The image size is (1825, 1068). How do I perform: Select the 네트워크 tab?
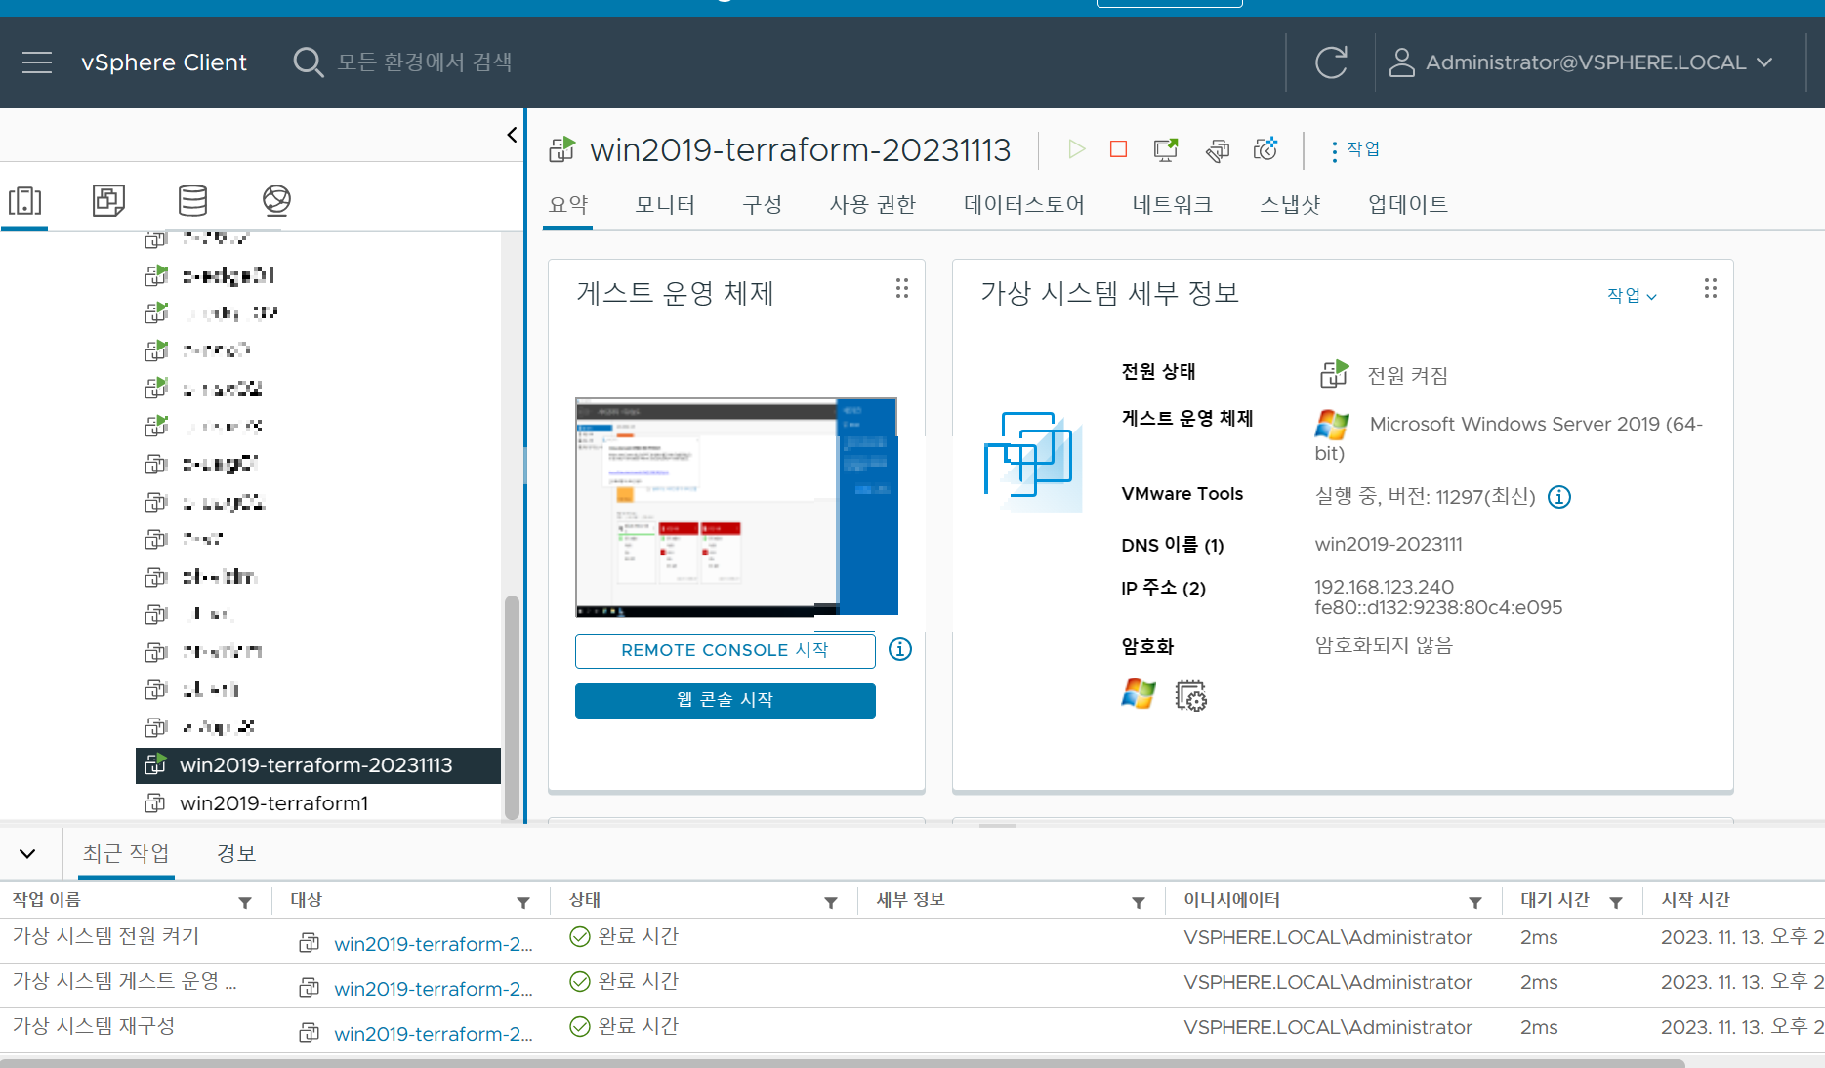click(x=1172, y=204)
